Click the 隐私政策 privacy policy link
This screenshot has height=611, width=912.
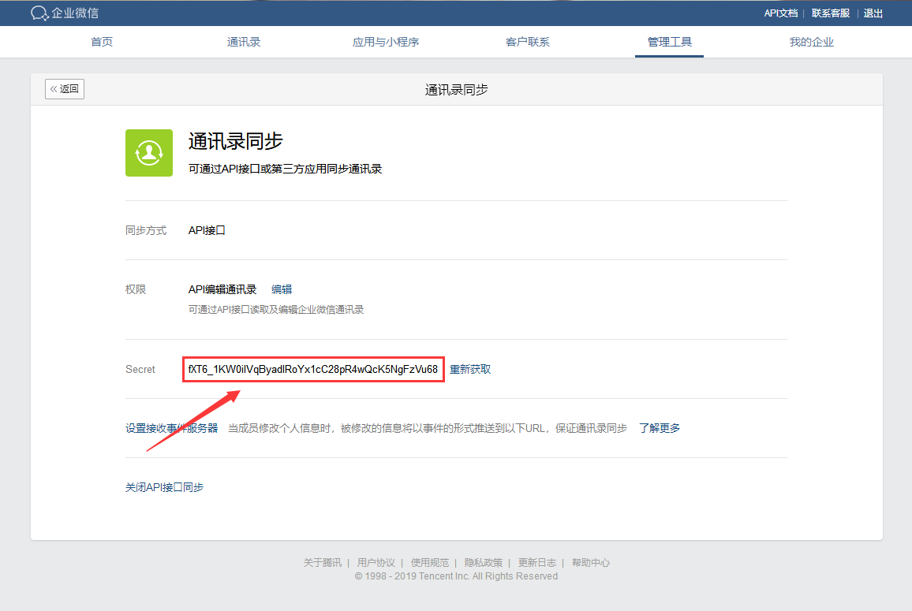(484, 562)
